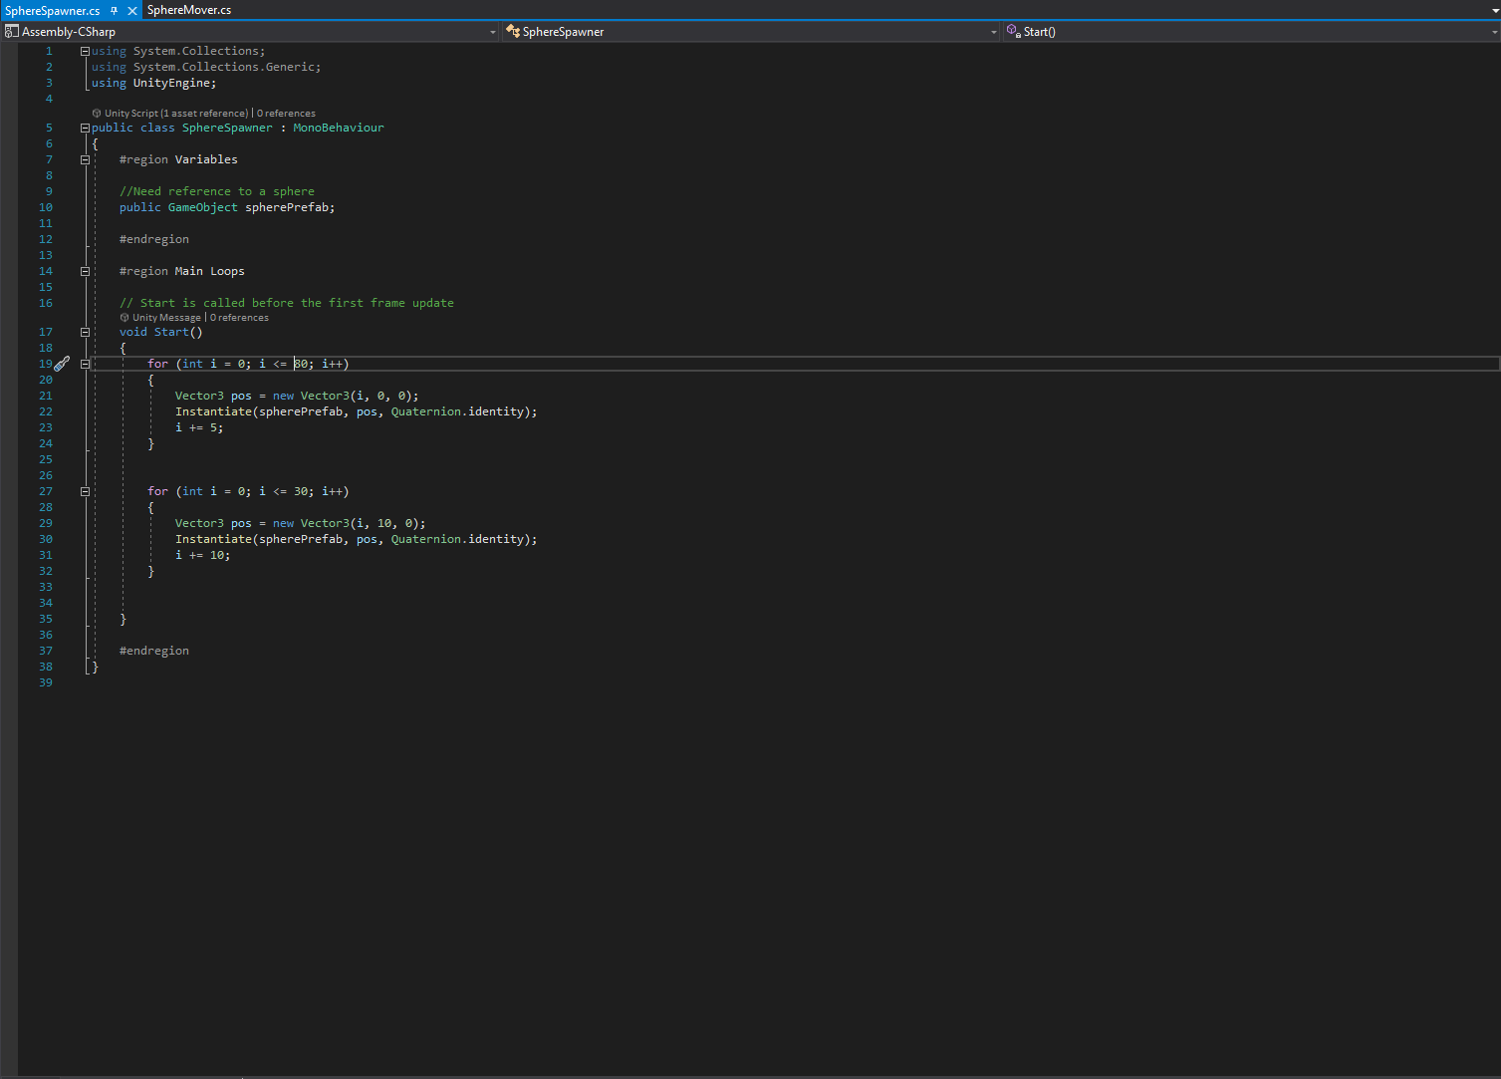This screenshot has width=1501, height=1079.
Task: Collapse the Main Loops region
Action: coord(85,270)
